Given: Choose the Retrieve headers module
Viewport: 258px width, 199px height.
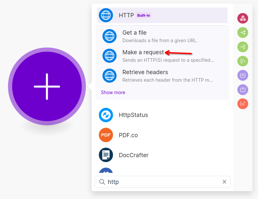Looking at the screenshot, I should coord(162,76).
